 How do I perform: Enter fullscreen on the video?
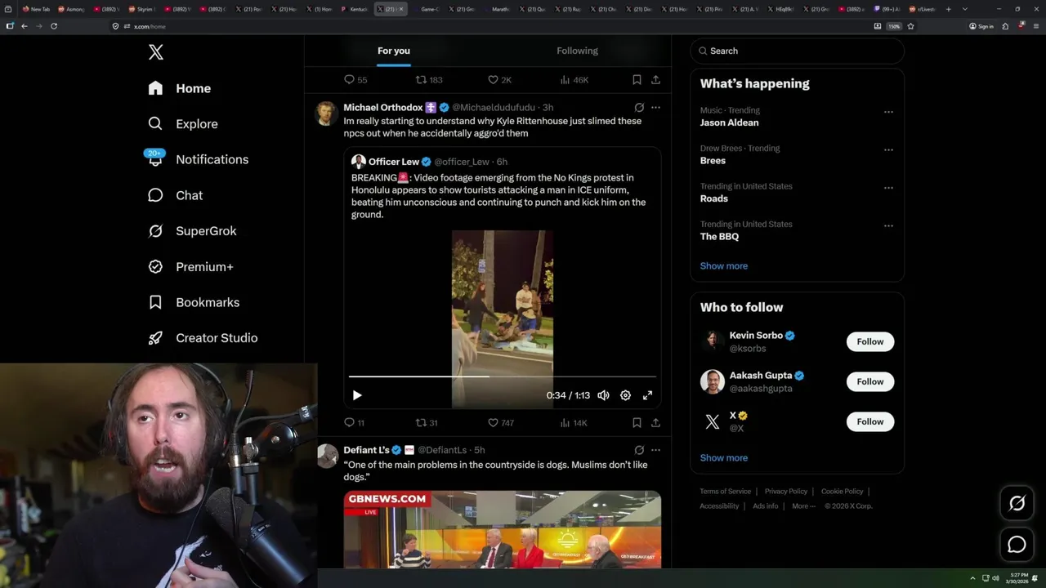point(647,395)
